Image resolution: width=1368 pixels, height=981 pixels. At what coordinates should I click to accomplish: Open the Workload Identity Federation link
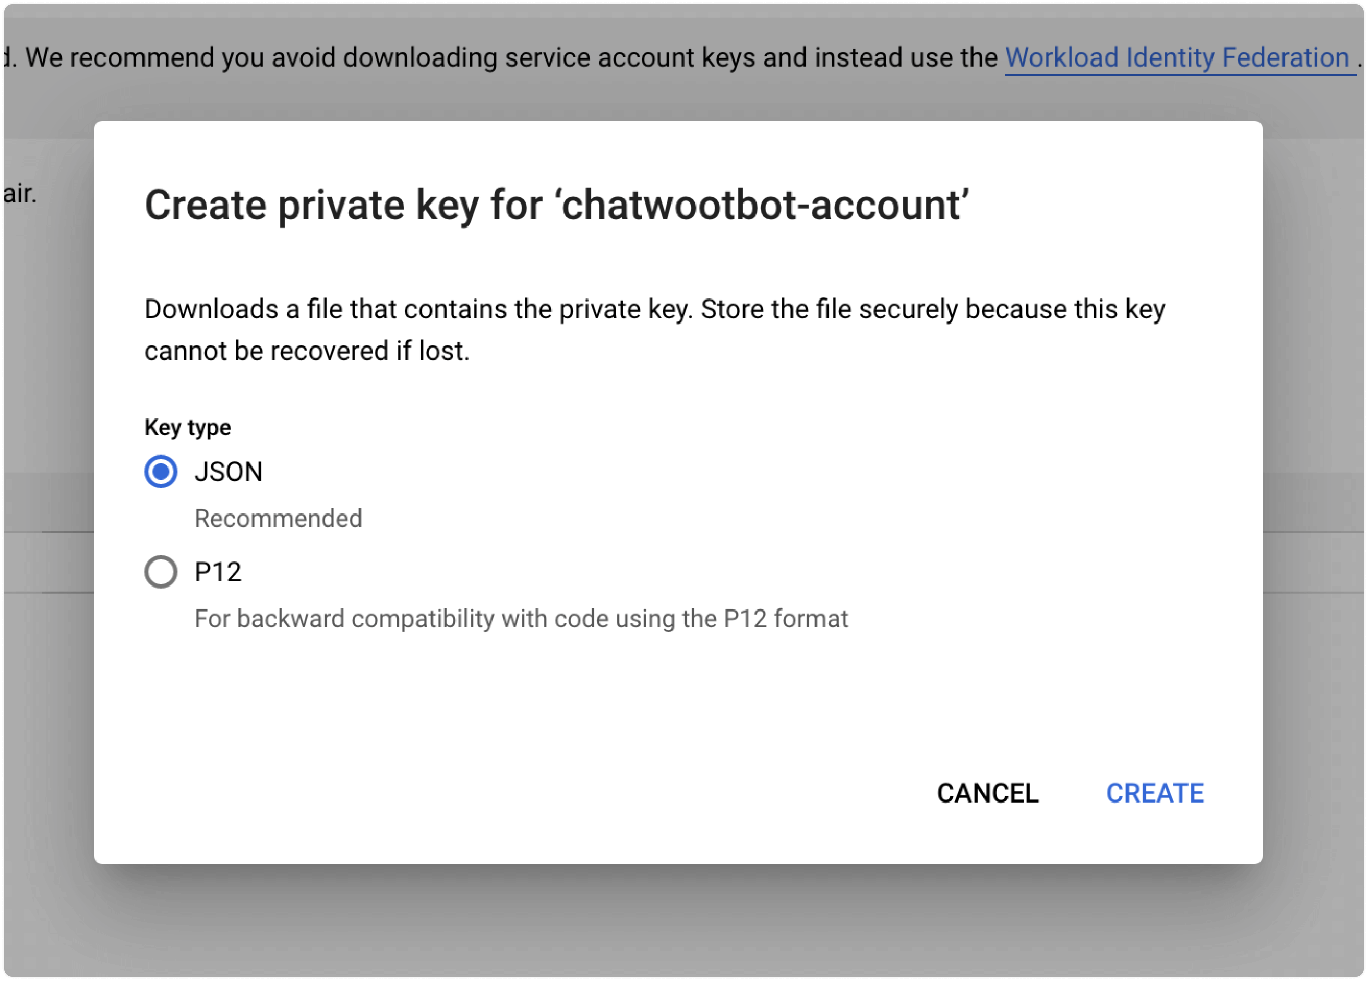[1177, 58]
